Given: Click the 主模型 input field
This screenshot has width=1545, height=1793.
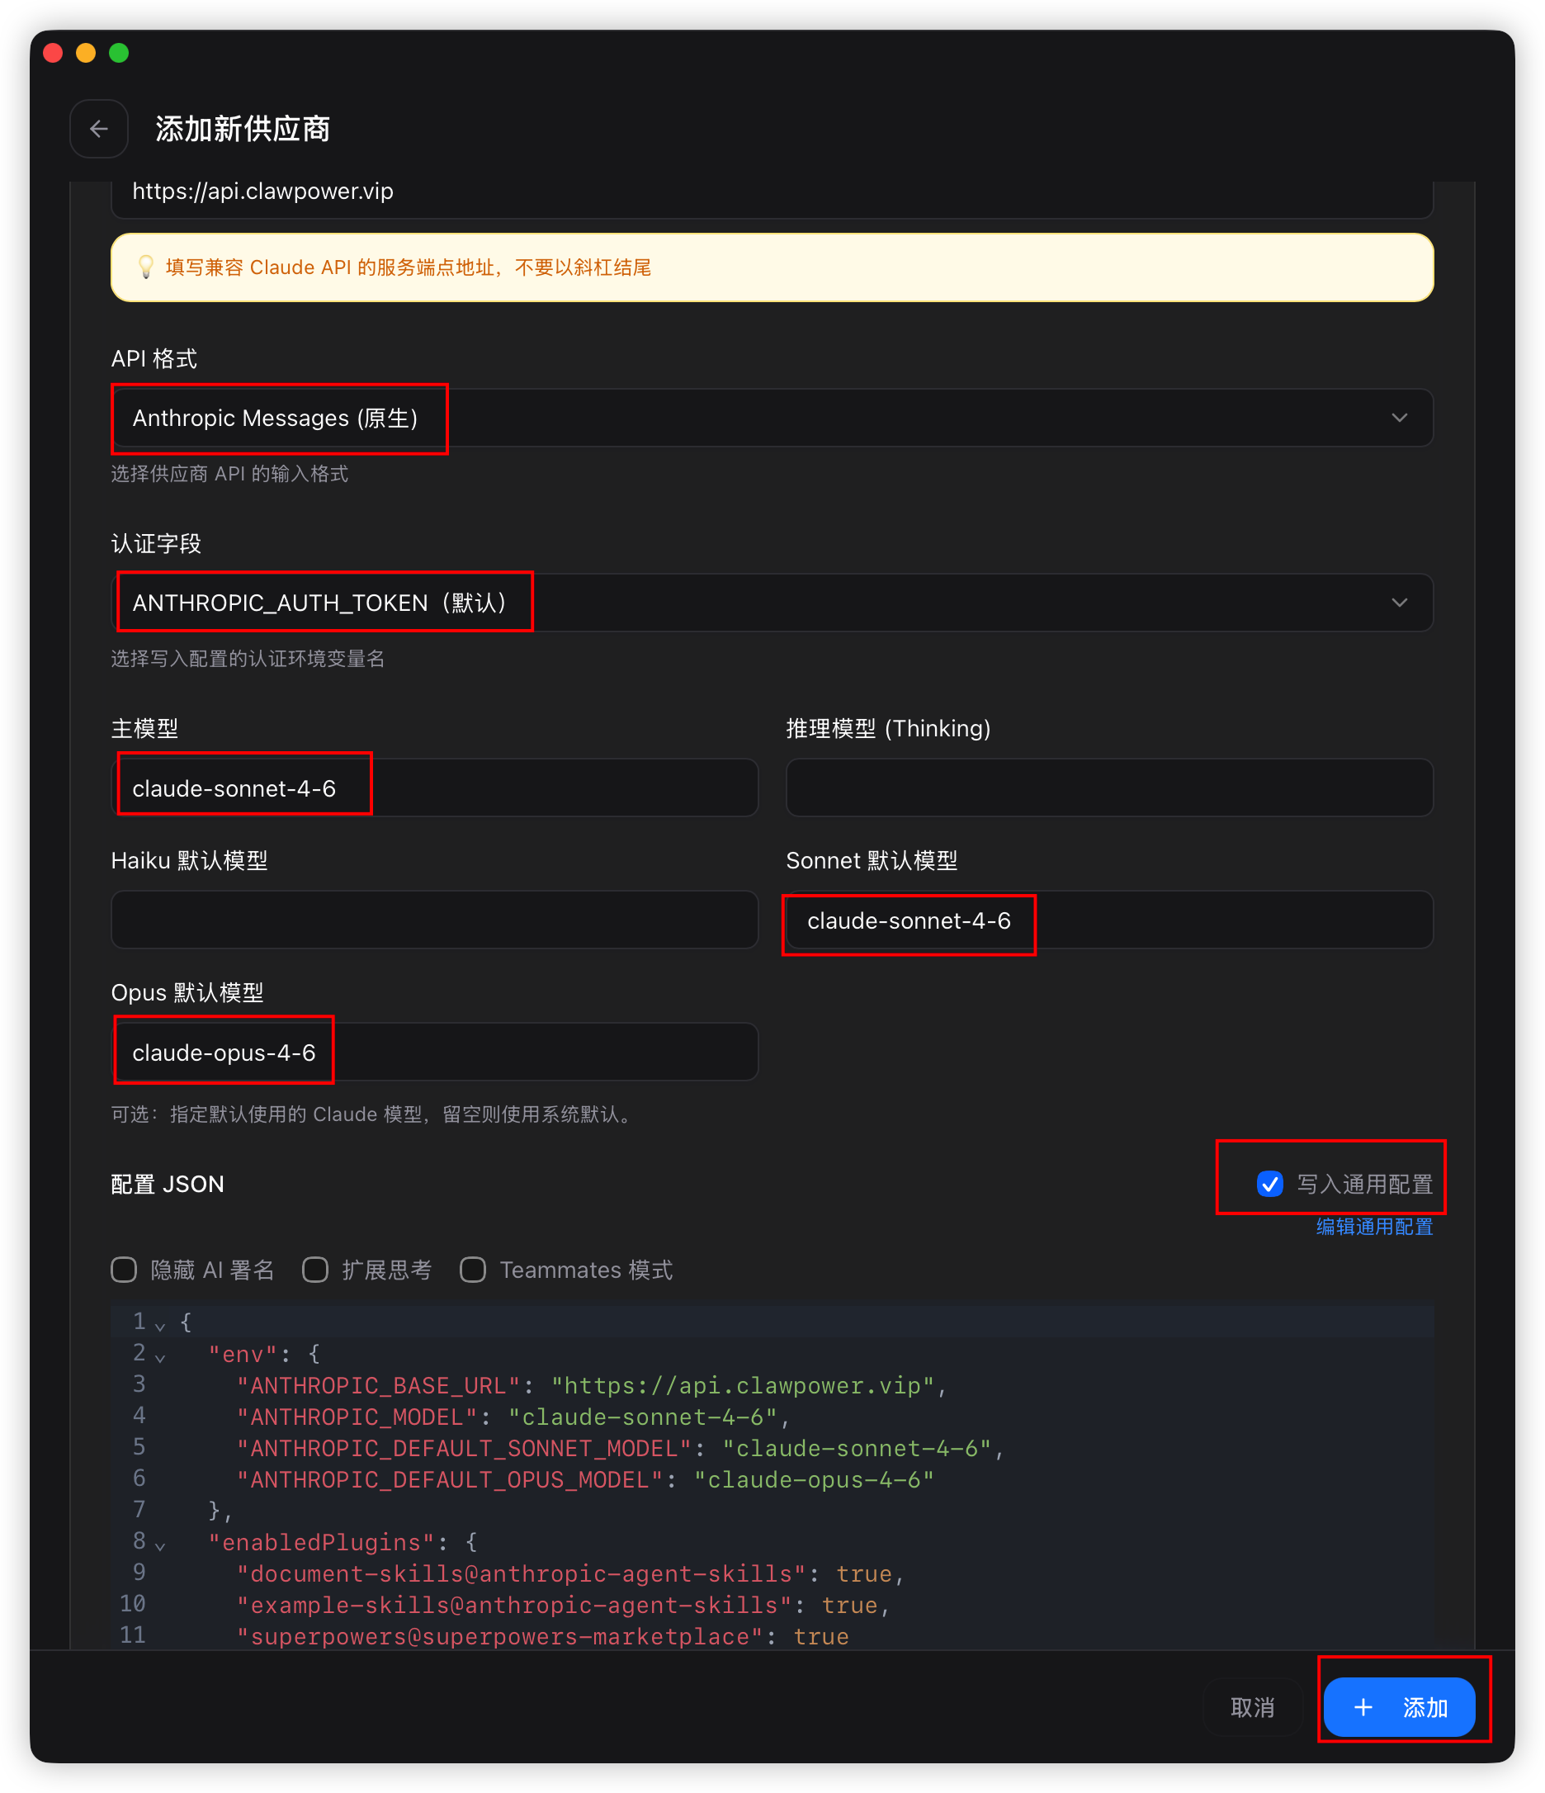Looking at the screenshot, I should [434, 788].
